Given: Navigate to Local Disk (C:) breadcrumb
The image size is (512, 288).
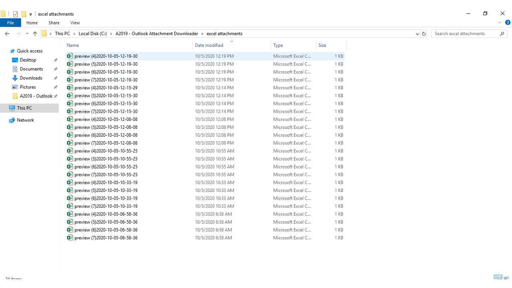Looking at the screenshot, I should click(x=93, y=34).
